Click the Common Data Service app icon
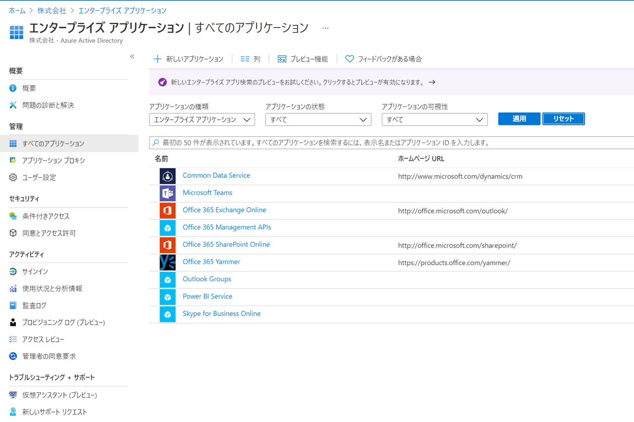This screenshot has height=422, width=634. pyautogui.click(x=167, y=176)
